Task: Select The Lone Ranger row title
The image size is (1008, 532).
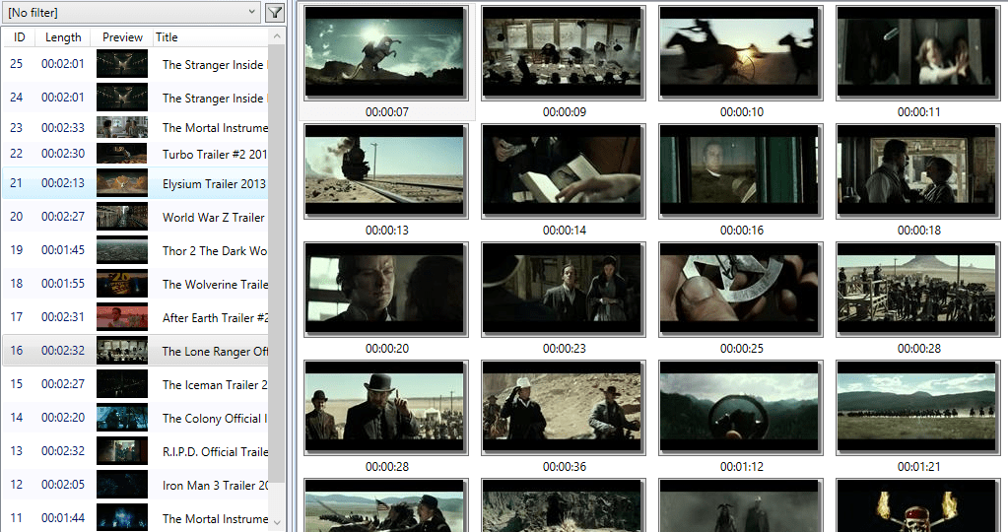Action: click(215, 351)
